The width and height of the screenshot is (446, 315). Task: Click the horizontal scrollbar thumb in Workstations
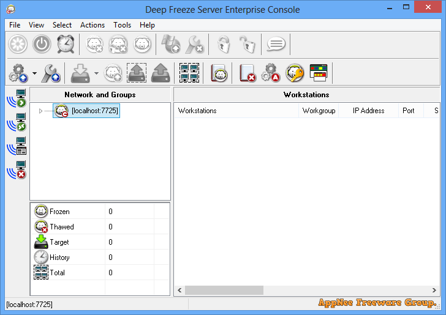[x=224, y=291]
